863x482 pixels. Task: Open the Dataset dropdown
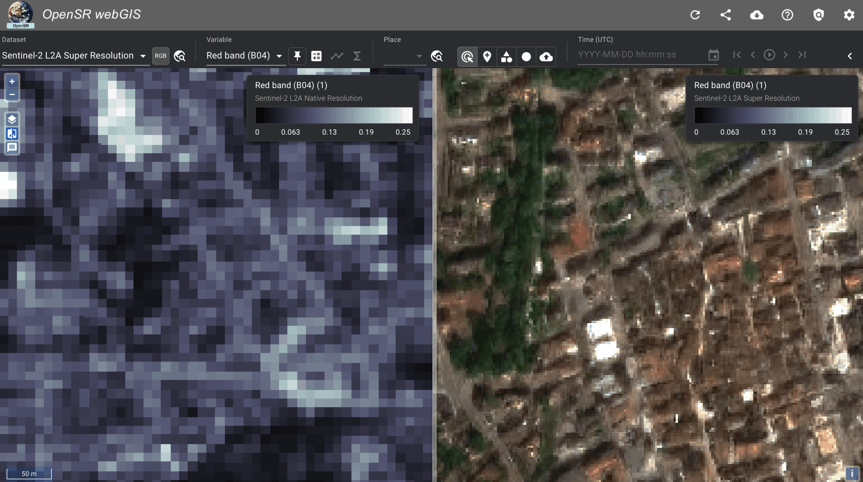[x=74, y=56]
